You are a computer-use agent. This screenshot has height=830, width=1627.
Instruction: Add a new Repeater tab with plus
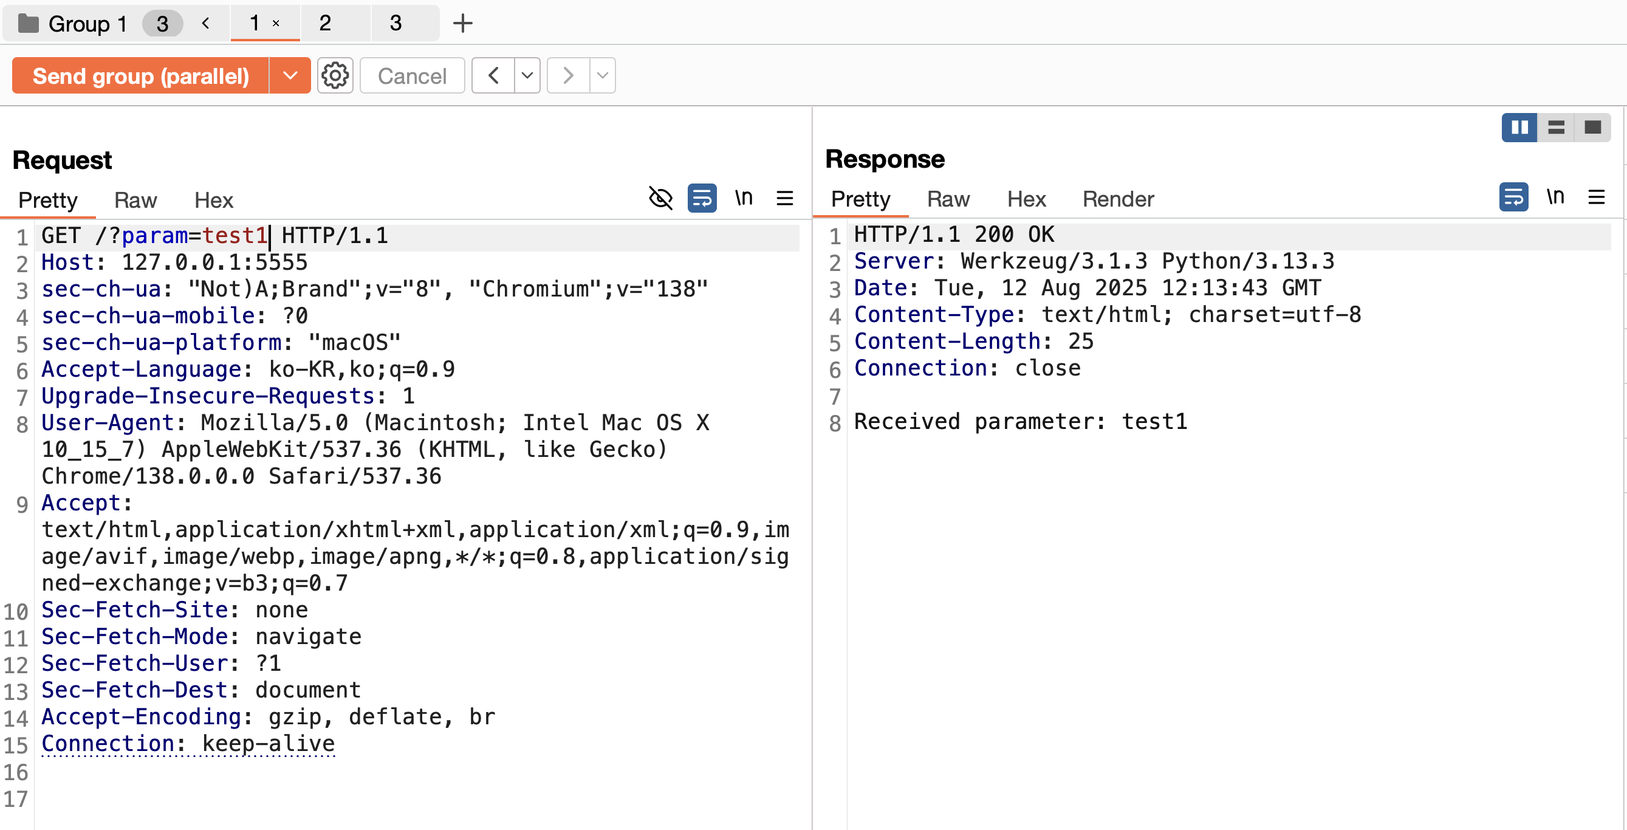pos(462,23)
